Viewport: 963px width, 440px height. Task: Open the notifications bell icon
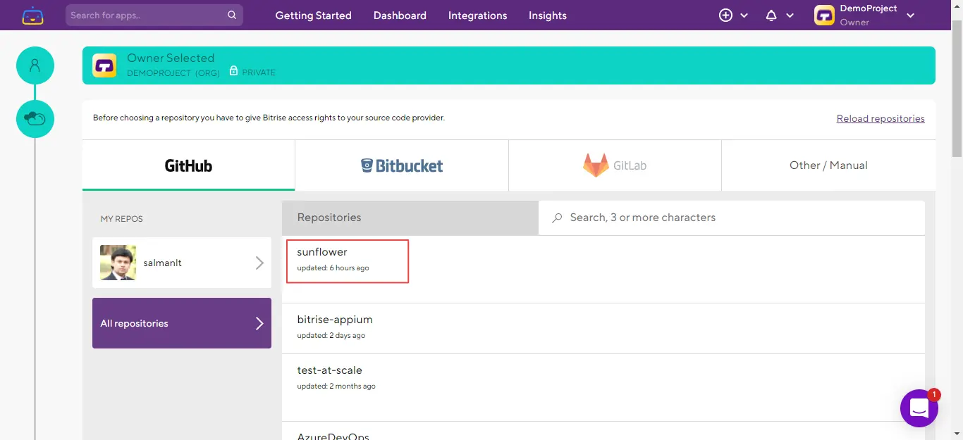pos(771,15)
